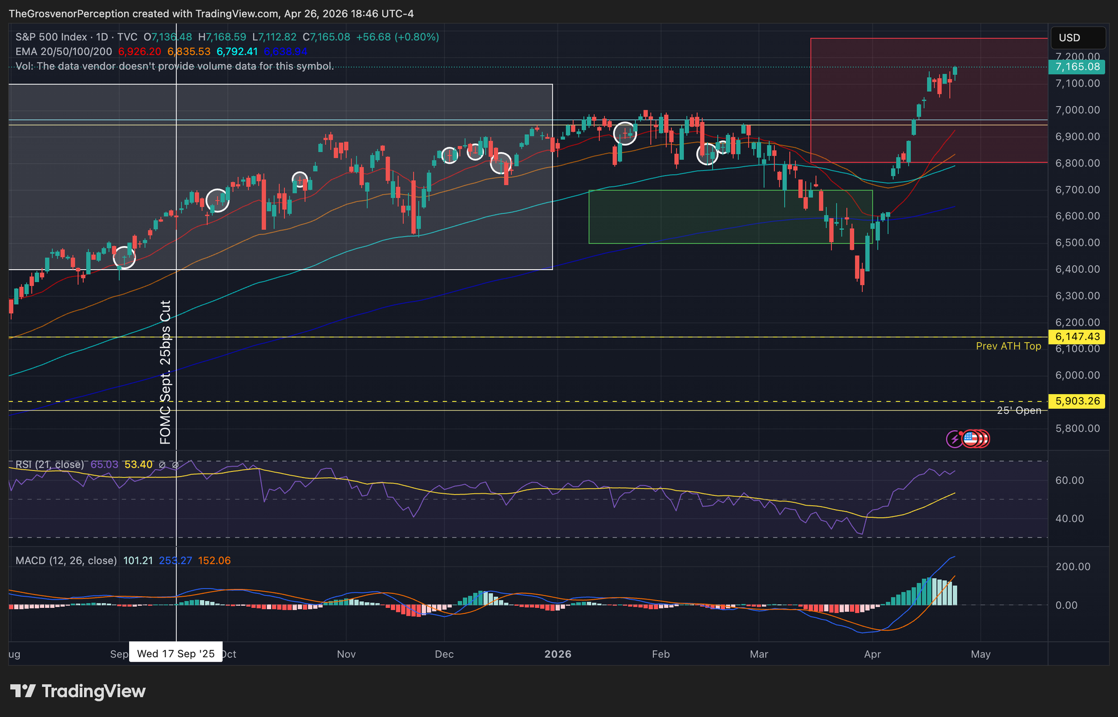
Task: Click the 2026 label on time axis
Action: click(557, 654)
